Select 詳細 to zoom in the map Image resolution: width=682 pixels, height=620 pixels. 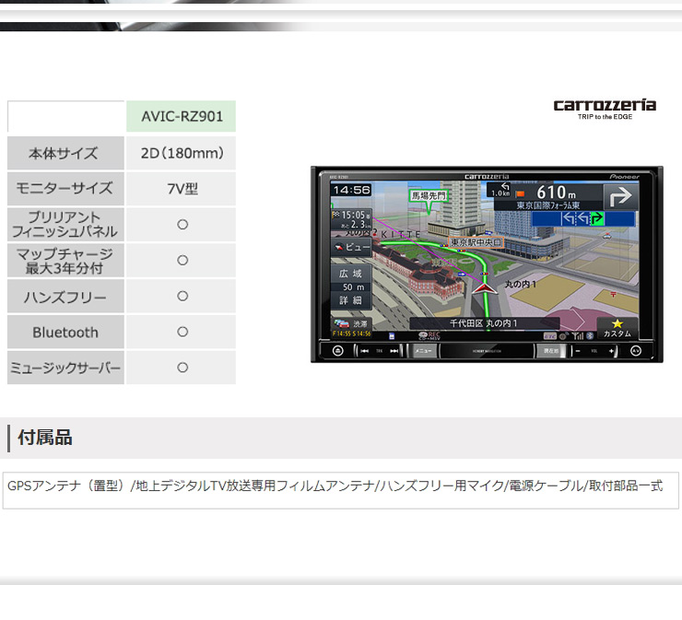(350, 300)
